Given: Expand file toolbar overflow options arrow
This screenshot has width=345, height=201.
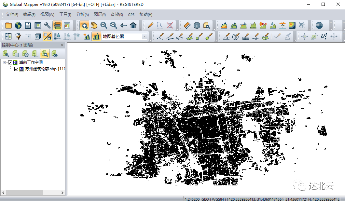Looking at the screenshot, I should coord(74,29).
